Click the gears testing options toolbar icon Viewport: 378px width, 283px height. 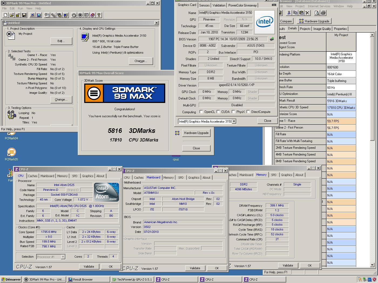[x=59, y=15]
